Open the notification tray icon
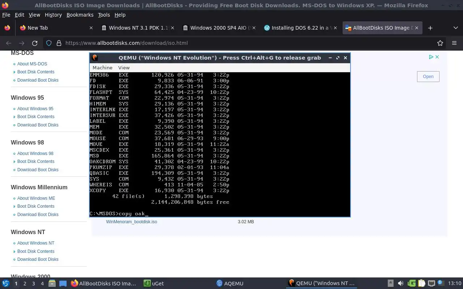This screenshot has height=289, width=463. pyautogui.click(x=441, y=283)
